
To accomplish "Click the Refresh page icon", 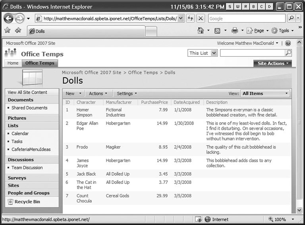I will 190,19.
